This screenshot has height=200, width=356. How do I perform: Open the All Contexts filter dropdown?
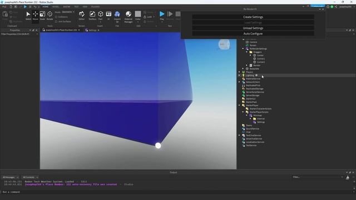coord(30,177)
